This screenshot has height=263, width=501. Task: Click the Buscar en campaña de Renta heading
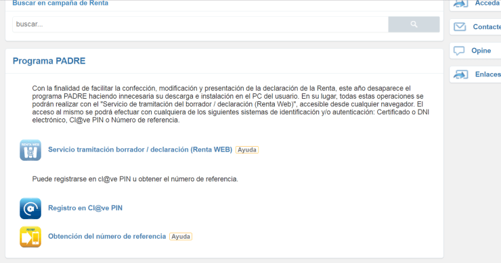coord(60,3)
